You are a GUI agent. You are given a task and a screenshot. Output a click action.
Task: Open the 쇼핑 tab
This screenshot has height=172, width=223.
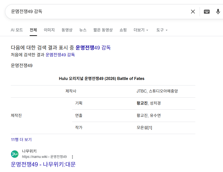(123, 30)
